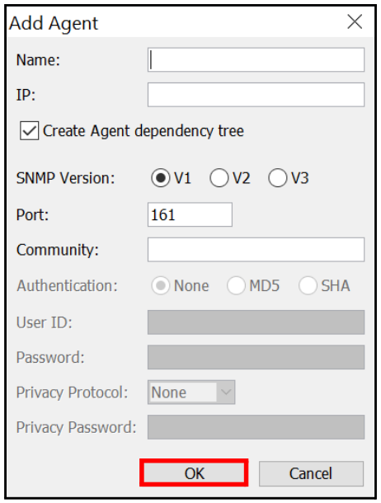Select the SHA authentication radio button
The height and width of the screenshot is (503, 381).
pos(308,285)
